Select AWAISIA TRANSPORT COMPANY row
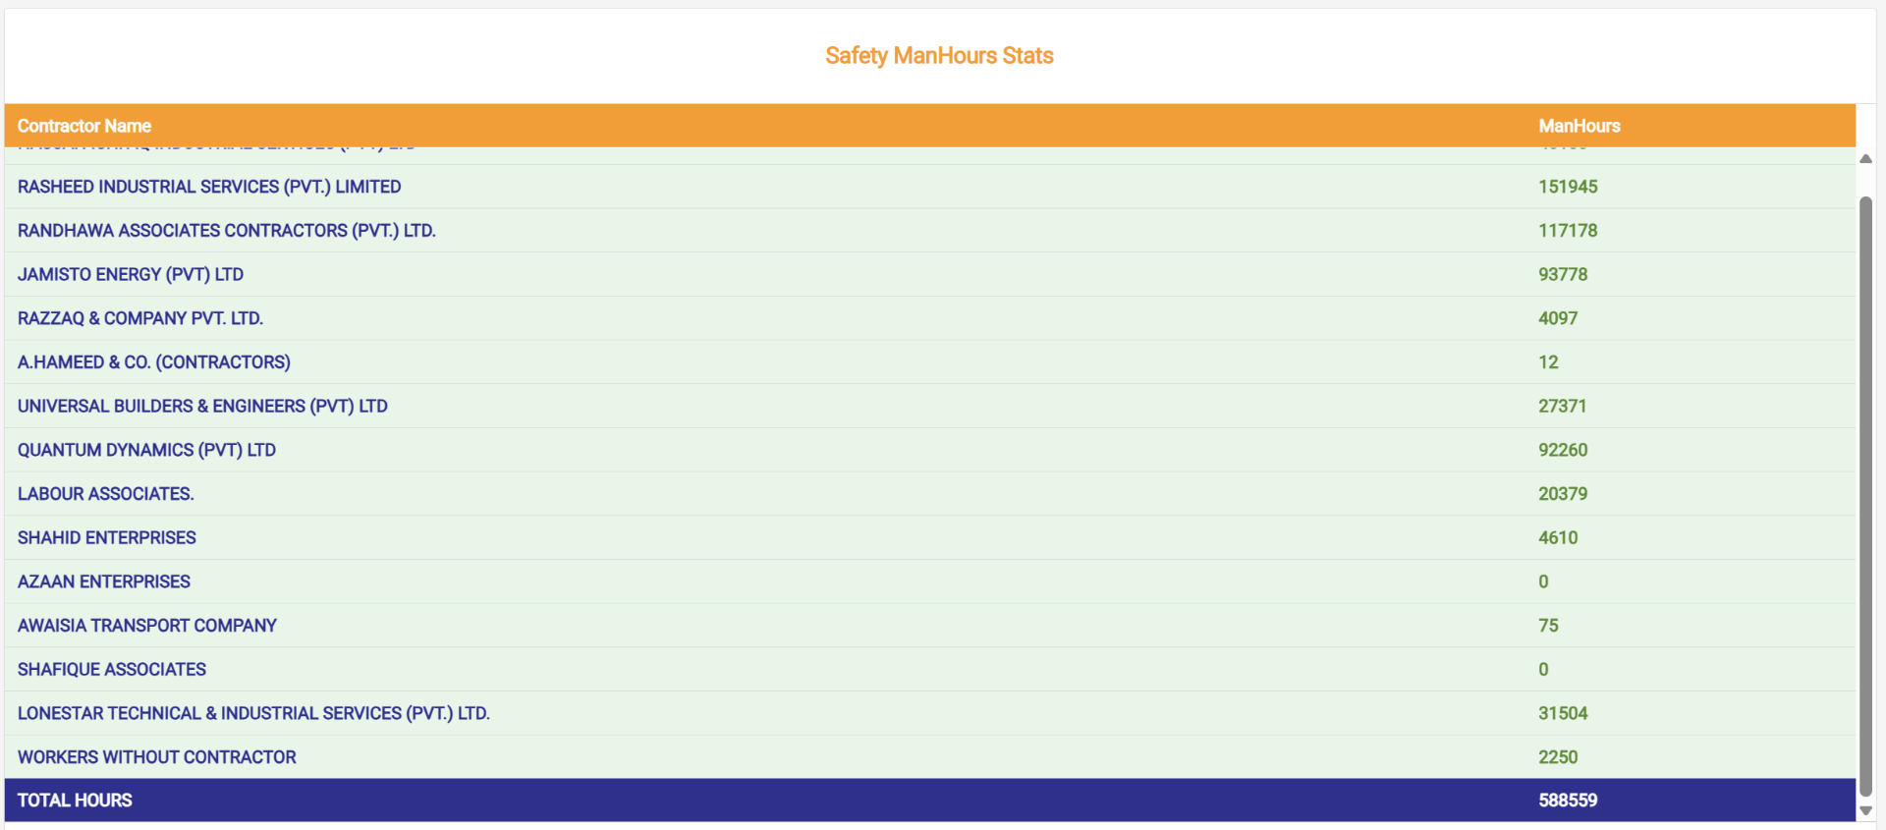This screenshot has height=830, width=1886. 146,625
